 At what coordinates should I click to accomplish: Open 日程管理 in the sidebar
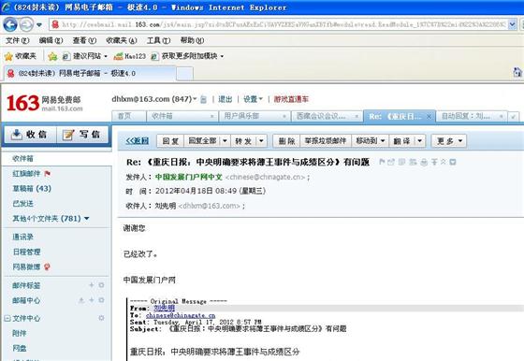(26, 252)
